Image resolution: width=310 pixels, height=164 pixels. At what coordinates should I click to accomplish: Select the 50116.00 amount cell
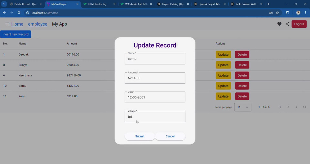pos(73,55)
